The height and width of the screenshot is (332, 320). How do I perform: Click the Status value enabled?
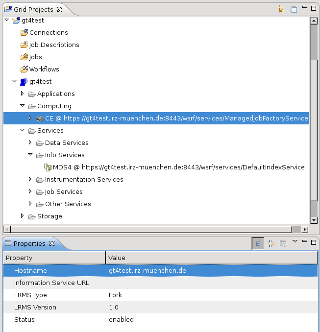click(121, 319)
